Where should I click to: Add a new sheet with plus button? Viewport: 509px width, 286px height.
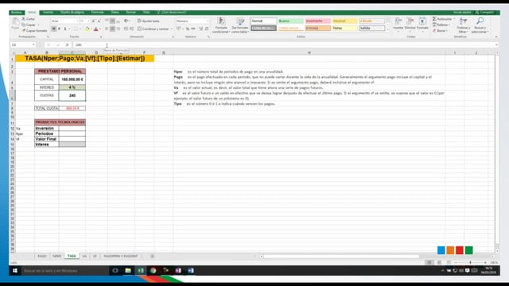pos(152,256)
